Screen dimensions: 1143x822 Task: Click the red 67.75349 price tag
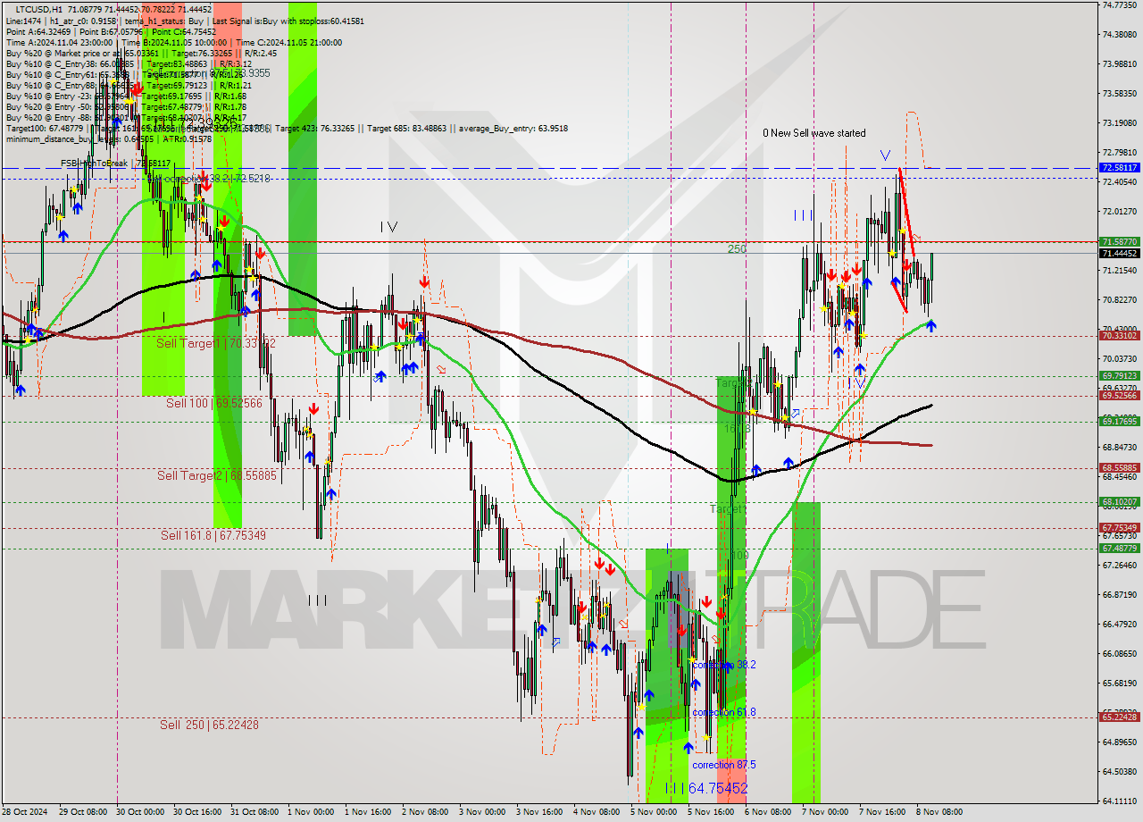pos(1120,527)
